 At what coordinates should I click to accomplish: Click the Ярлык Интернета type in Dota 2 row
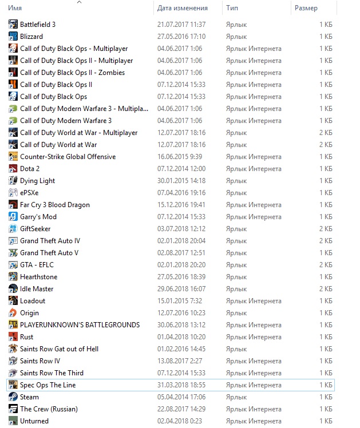(254, 169)
